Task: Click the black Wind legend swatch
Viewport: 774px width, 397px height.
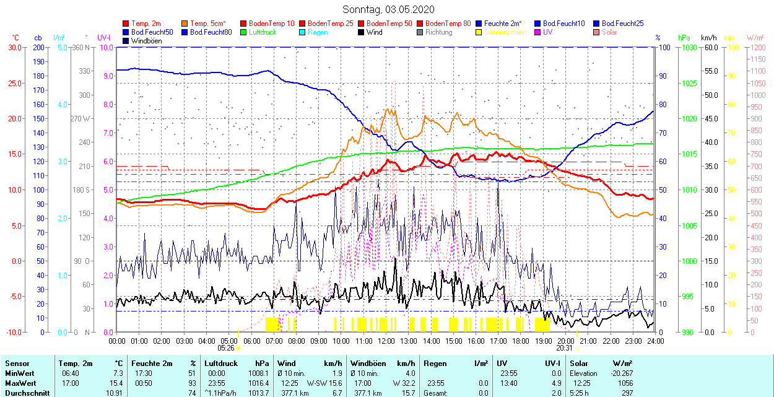Action: [x=362, y=32]
